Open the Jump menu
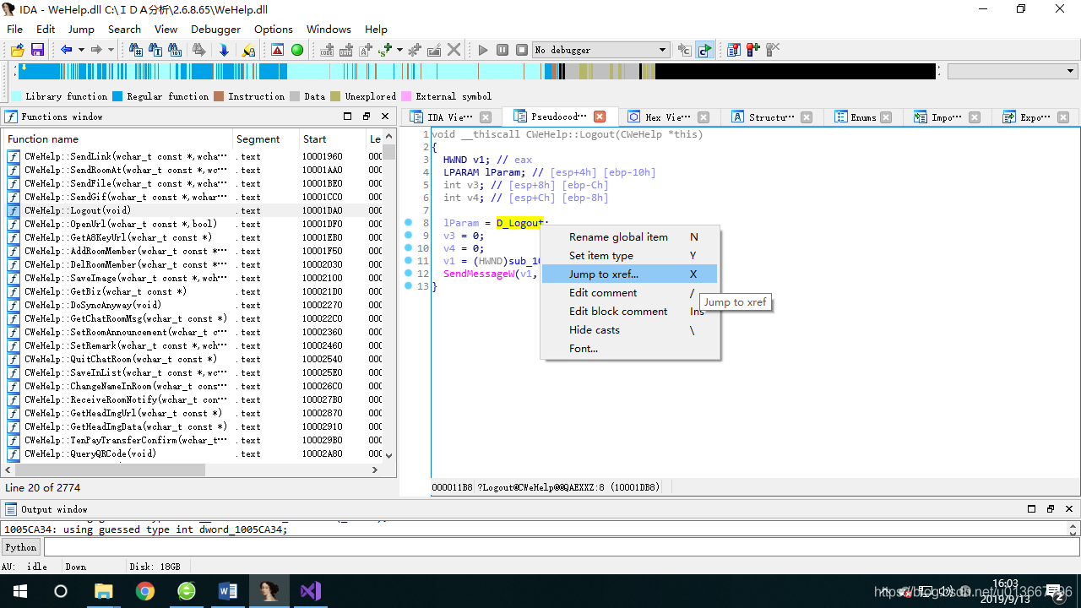The width and height of the screenshot is (1081, 608). pos(81,29)
